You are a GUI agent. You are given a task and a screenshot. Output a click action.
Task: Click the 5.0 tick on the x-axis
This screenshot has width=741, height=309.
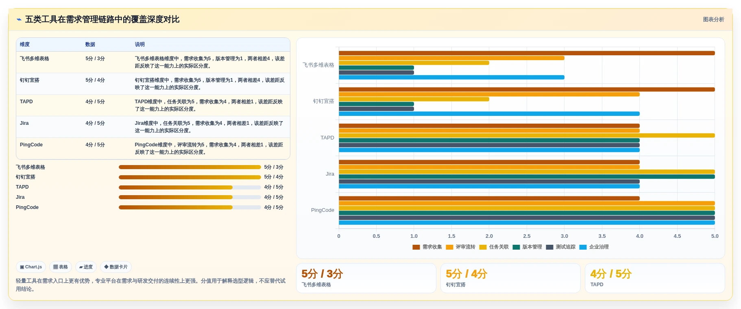click(x=715, y=236)
